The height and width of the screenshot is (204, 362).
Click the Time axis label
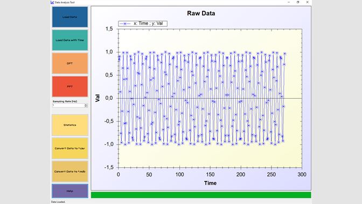pyautogui.click(x=210, y=183)
